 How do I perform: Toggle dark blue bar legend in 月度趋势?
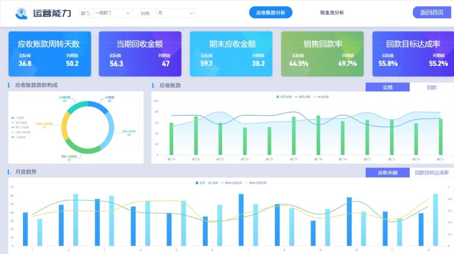click(200, 183)
